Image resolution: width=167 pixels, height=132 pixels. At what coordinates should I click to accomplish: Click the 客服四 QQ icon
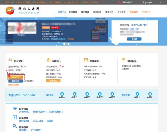[100, 94]
